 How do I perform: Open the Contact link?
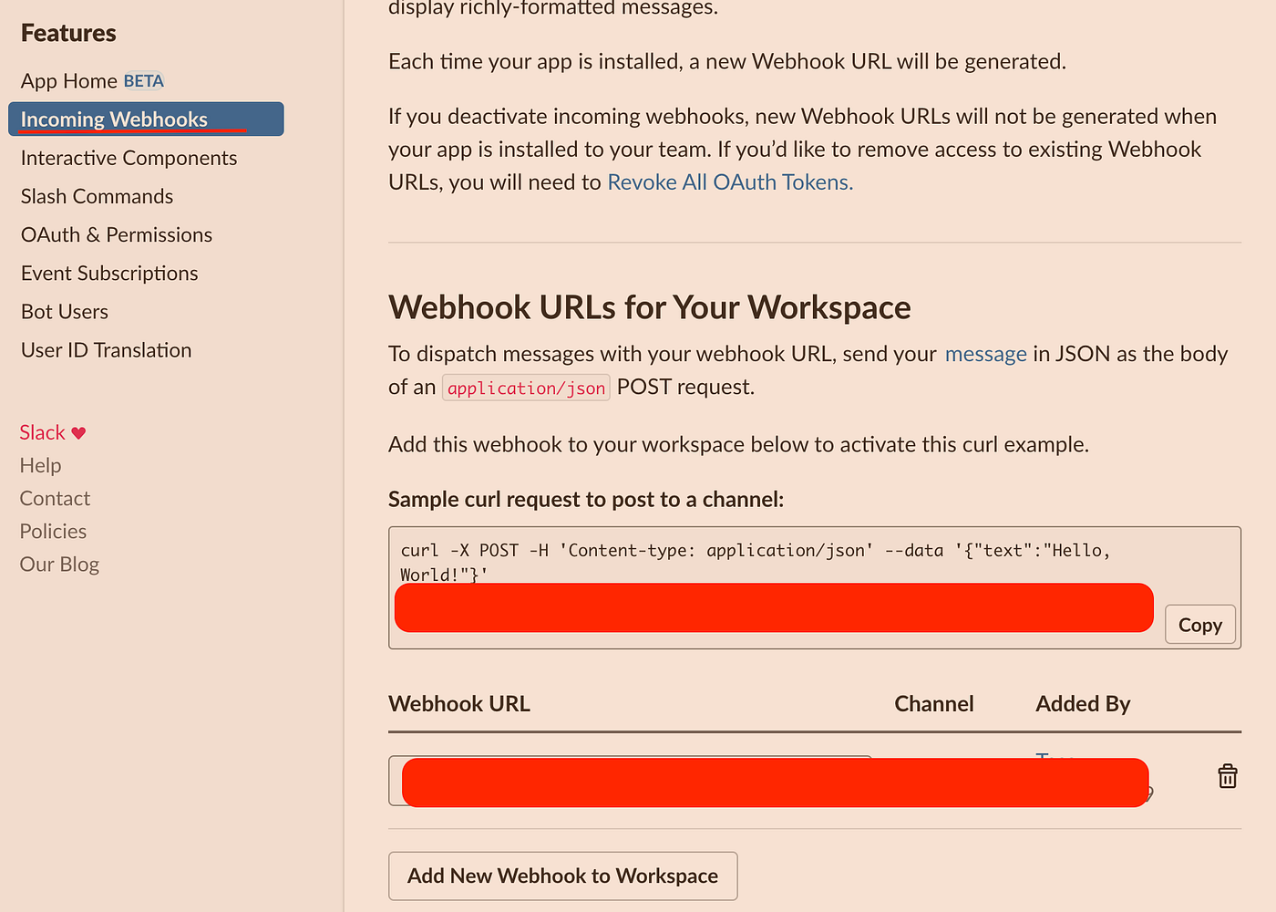tap(55, 498)
